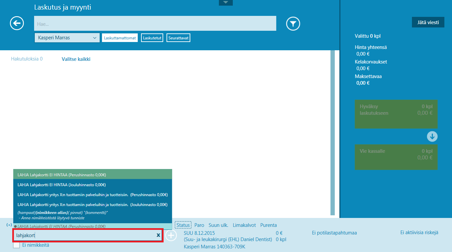The image size is (452, 252).
Task: Open the Kasperi Marras dropdown
Action: (67, 38)
